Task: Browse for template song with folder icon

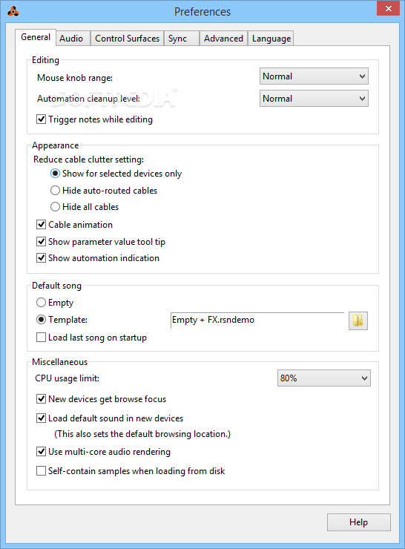Action: pyautogui.click(x=358, y=320)
